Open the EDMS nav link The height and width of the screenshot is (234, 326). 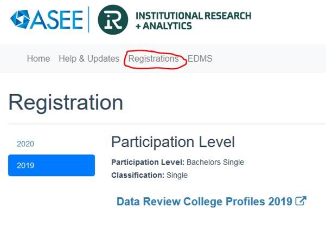point(200,58)
